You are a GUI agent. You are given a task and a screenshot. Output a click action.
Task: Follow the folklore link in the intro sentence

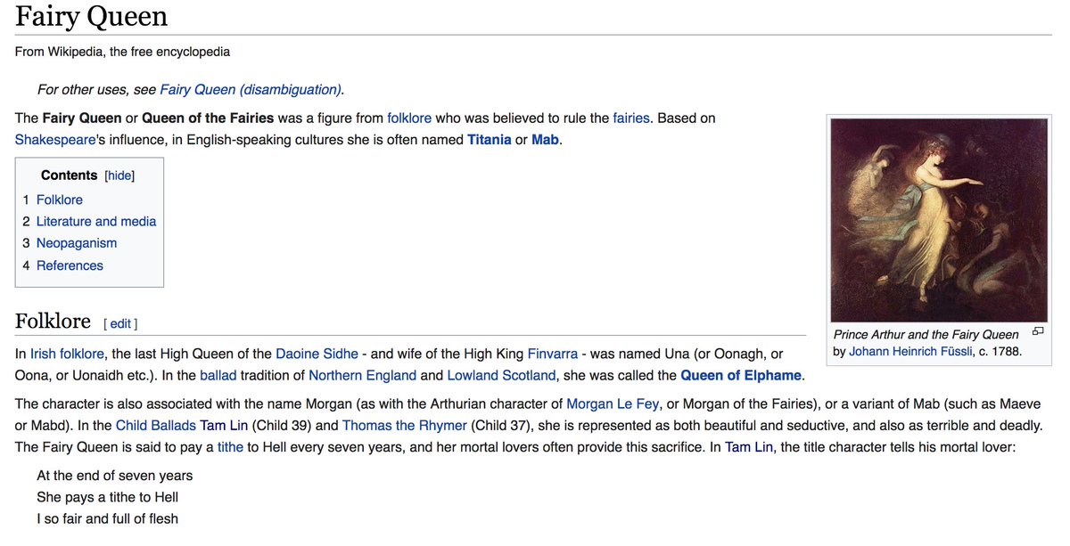[x=409, y=118]
